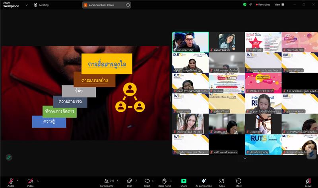Open the More options menu
318x188 pixels.
click(238, 181)
